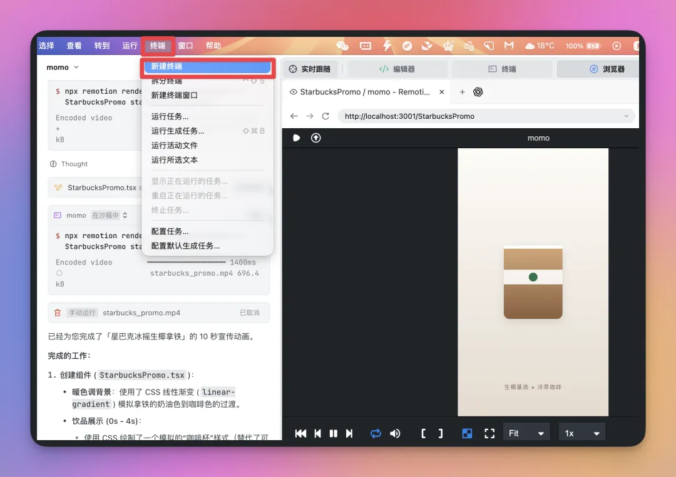Click the starbucks_promo.mp4 file name
Image resolution: width=676 pixels, height=477 pixels.
pos(141,313)
